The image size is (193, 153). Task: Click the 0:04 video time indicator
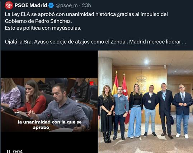[18, 151]
